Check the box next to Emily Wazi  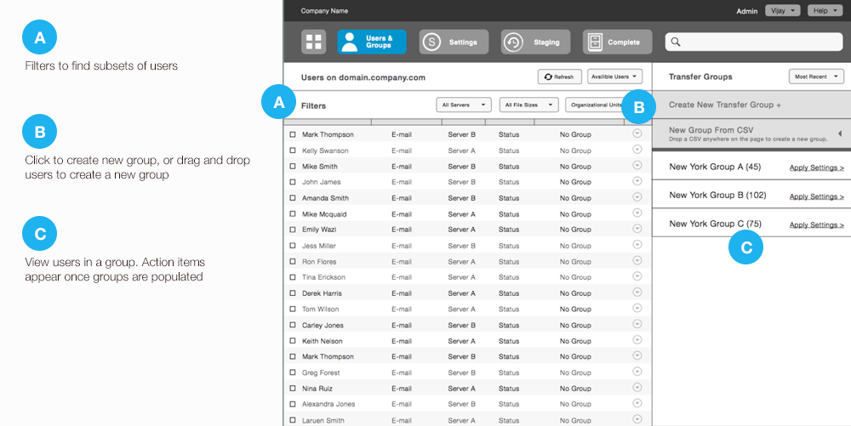pos(293,230)
